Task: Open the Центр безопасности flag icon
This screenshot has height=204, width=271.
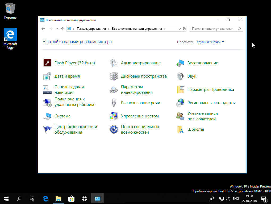Action: [47, 129]
